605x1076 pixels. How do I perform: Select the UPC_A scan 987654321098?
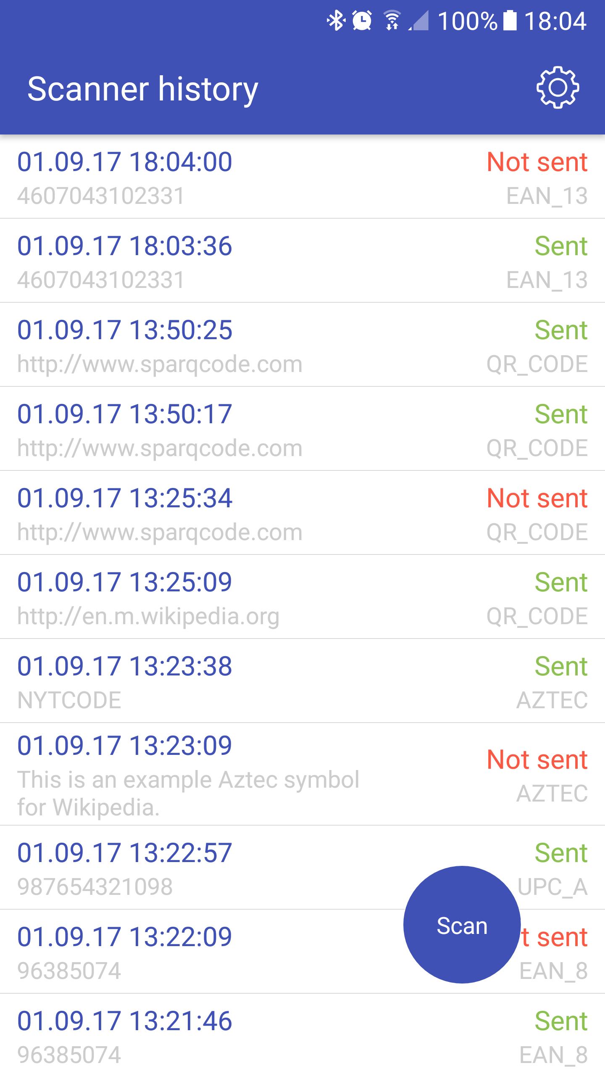tap(302, 868)
